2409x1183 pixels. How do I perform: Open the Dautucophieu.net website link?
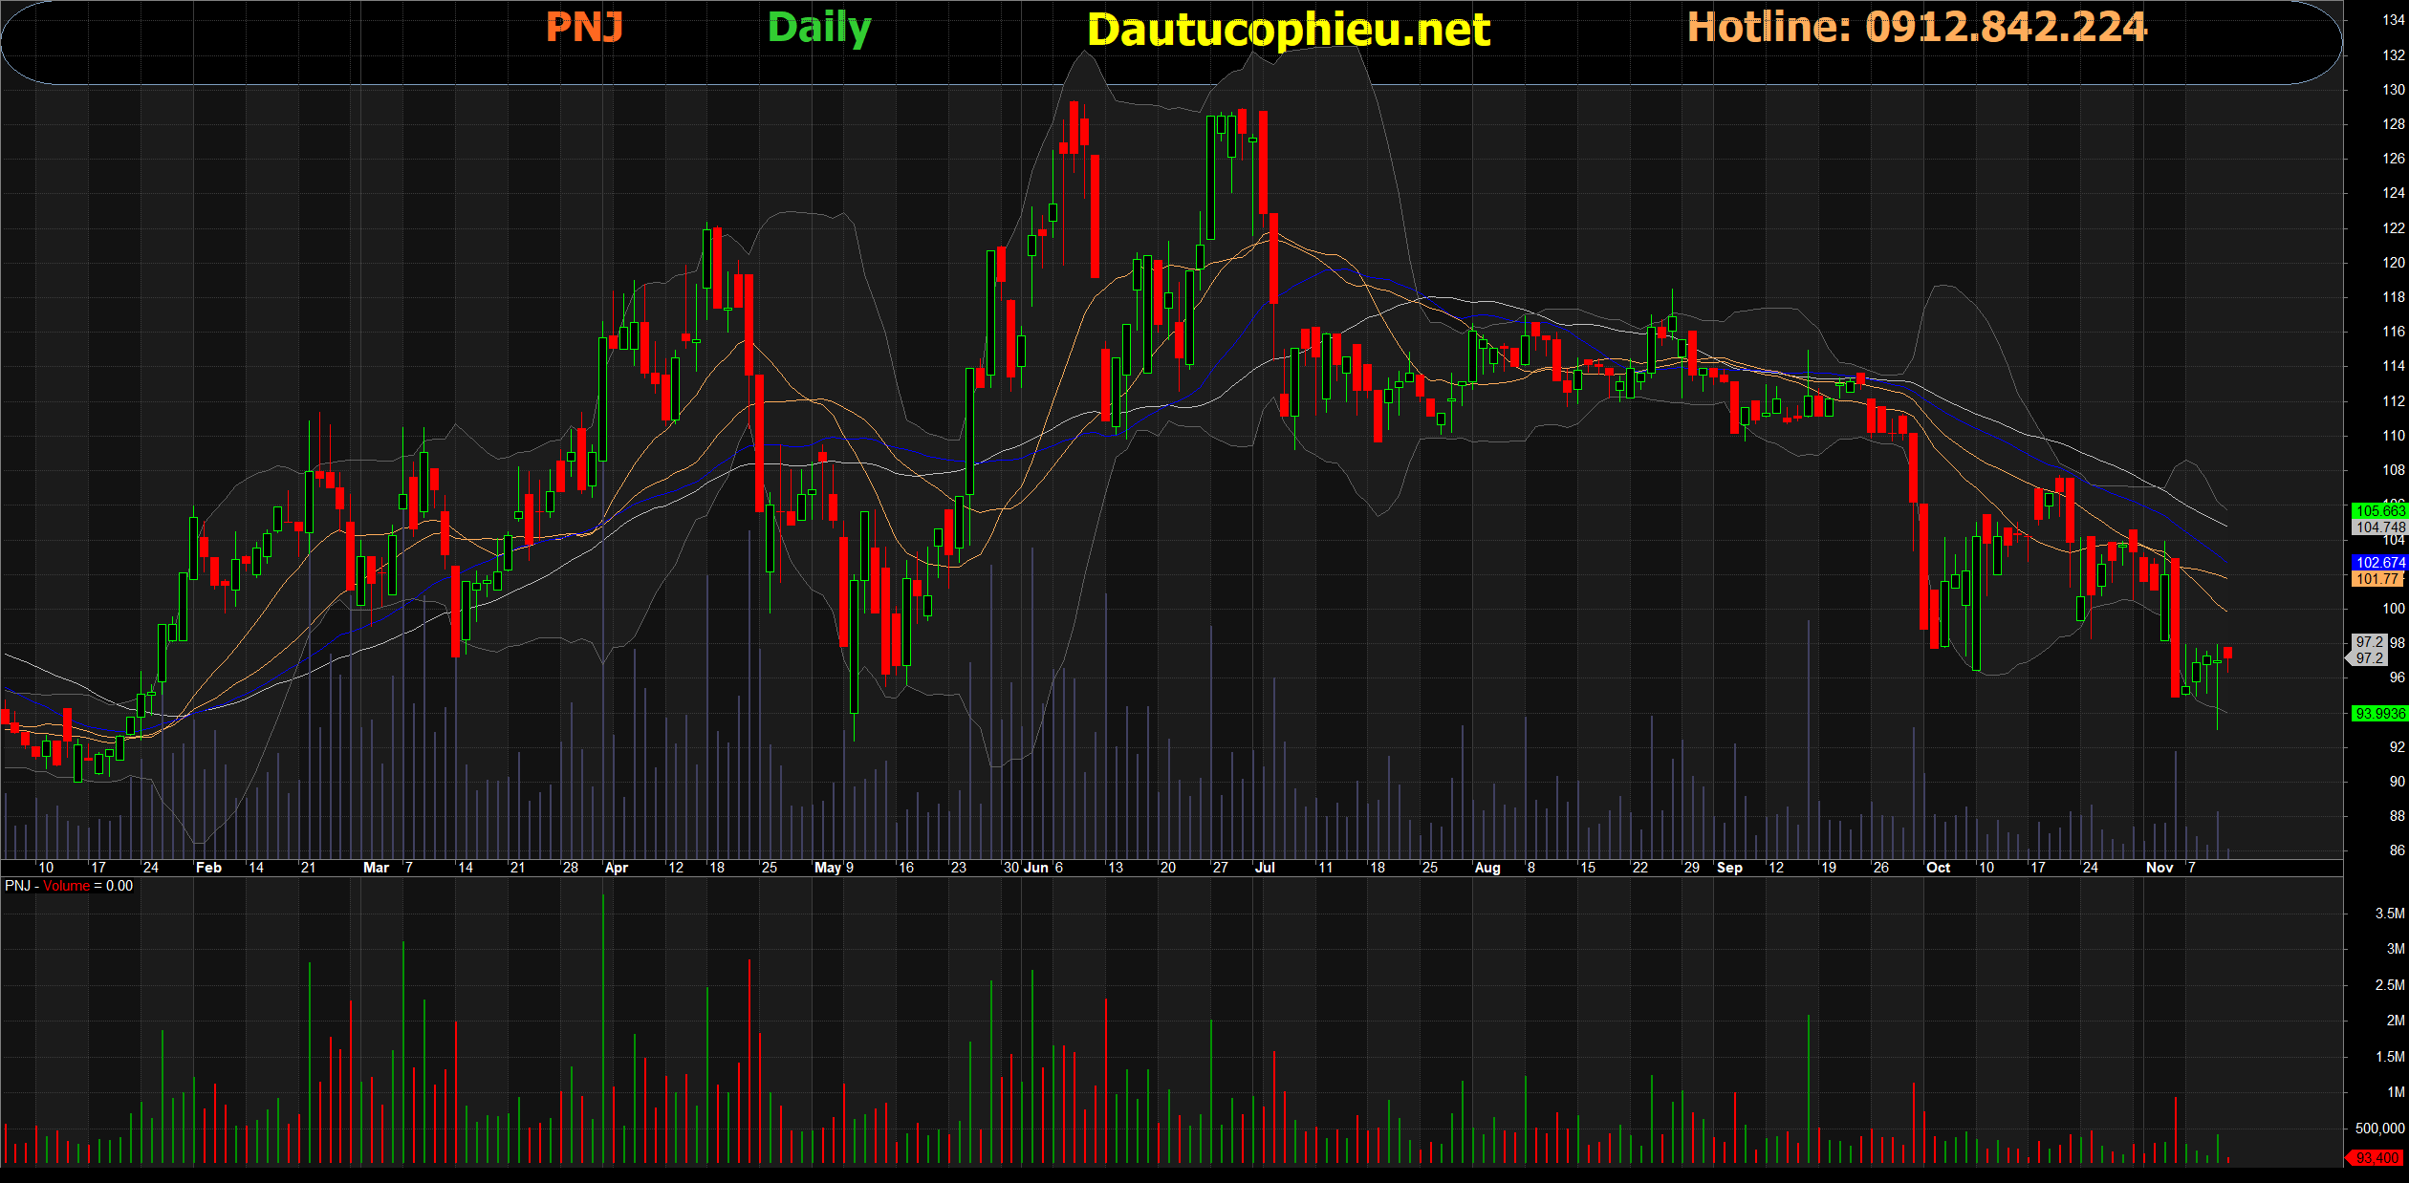click(1288, 30)
